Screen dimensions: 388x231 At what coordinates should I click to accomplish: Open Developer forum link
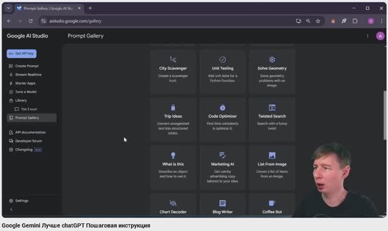point(28,141)
